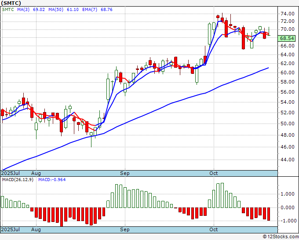Click the 46.00 price axis label
The height and width of the screenshot is (240, 299).
pos(288,147)
